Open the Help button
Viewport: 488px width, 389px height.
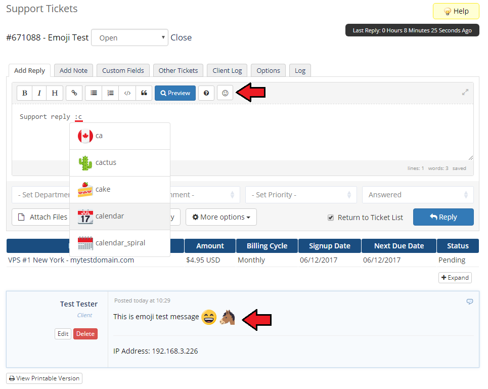pyautogui.click(x=456, y=11)
